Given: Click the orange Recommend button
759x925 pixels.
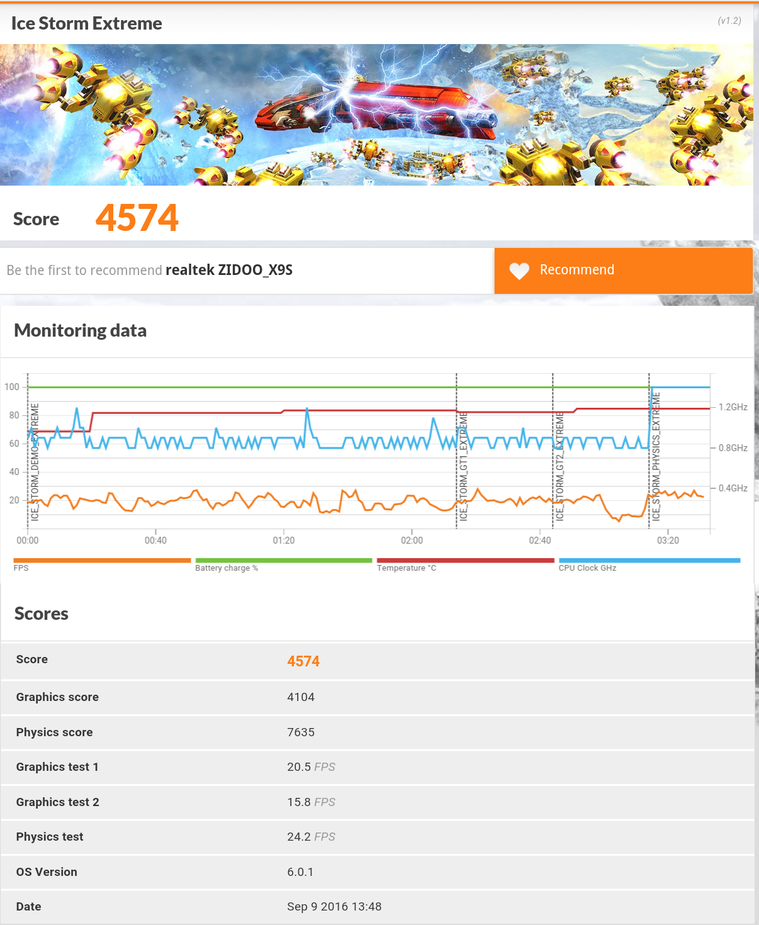Looking at the screenshot, I should 623,271.
